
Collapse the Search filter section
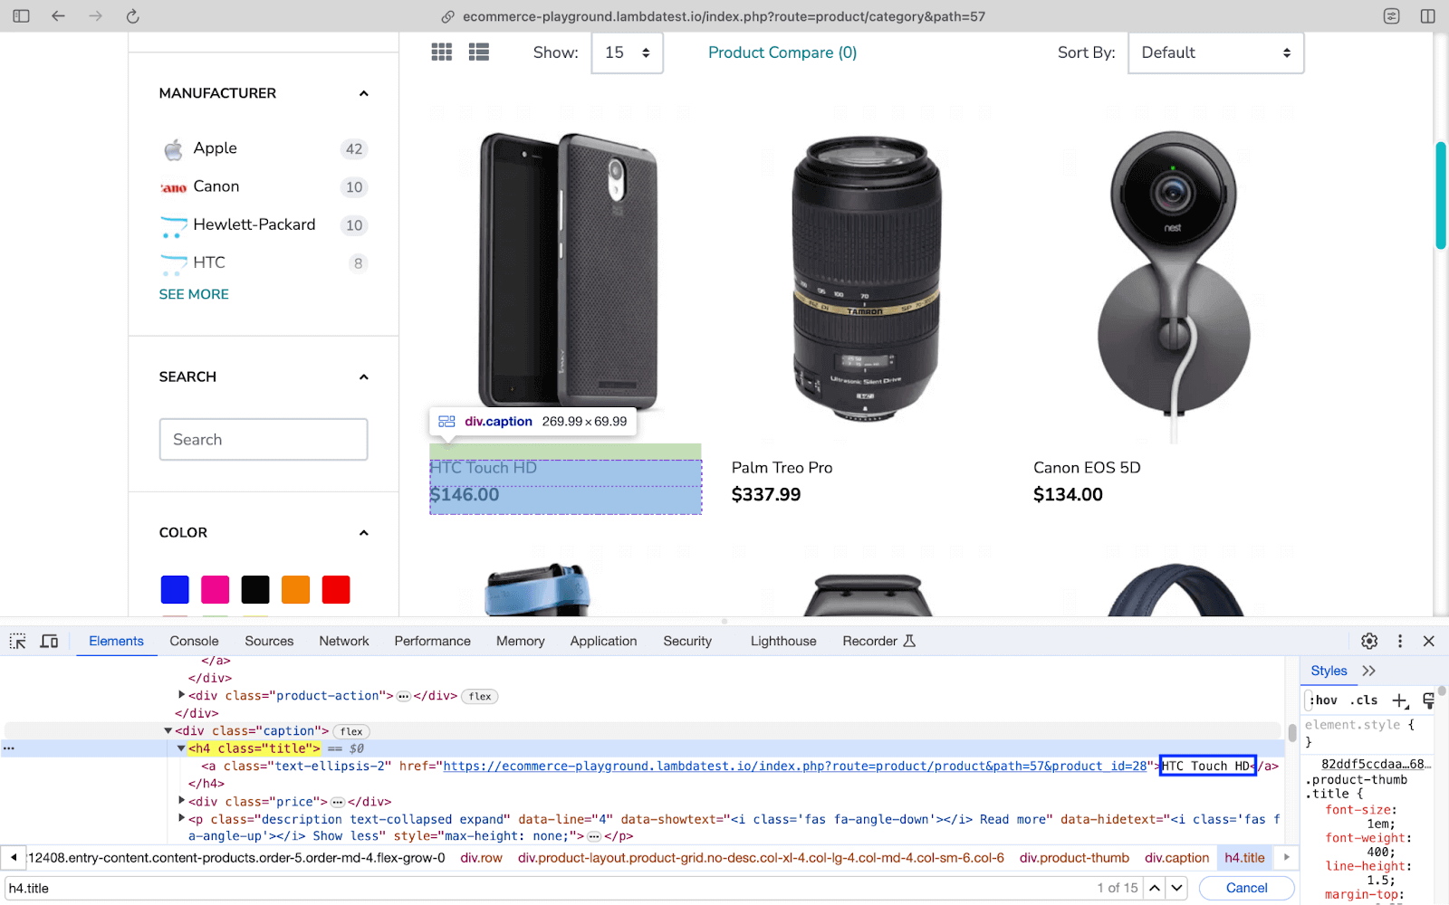click(x=364, y=376)
